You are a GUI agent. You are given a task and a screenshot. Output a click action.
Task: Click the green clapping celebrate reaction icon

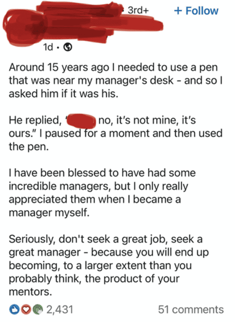pos(38,309)
